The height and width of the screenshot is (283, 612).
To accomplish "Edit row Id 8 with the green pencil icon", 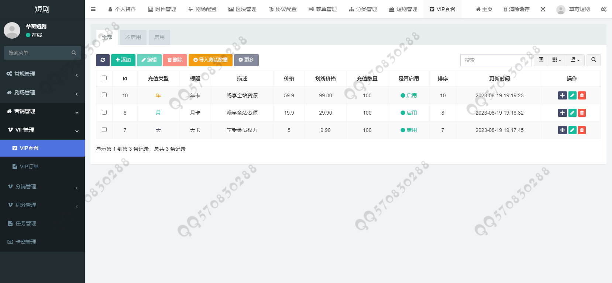I will click(573, 113).
